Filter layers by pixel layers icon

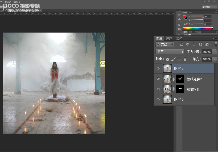[x=181, y=44]
